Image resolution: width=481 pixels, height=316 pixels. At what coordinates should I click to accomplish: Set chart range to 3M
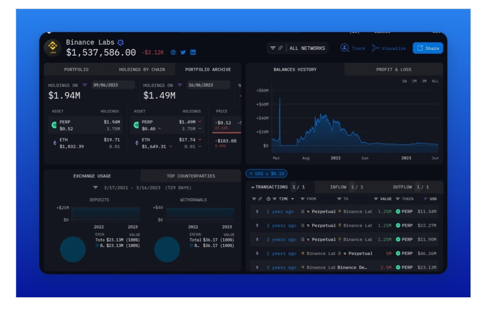coord(424,81)
